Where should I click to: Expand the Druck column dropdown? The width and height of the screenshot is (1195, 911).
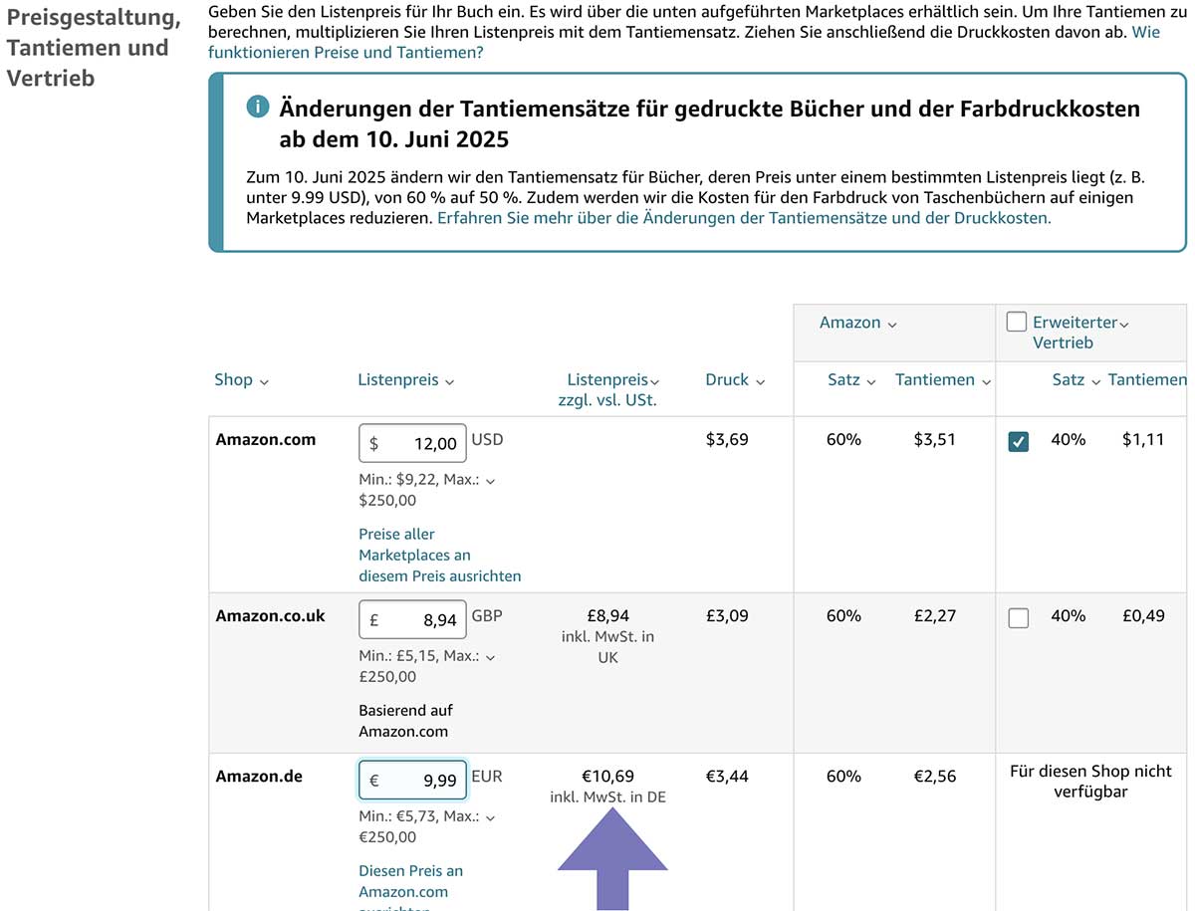[x=760, y=381]
